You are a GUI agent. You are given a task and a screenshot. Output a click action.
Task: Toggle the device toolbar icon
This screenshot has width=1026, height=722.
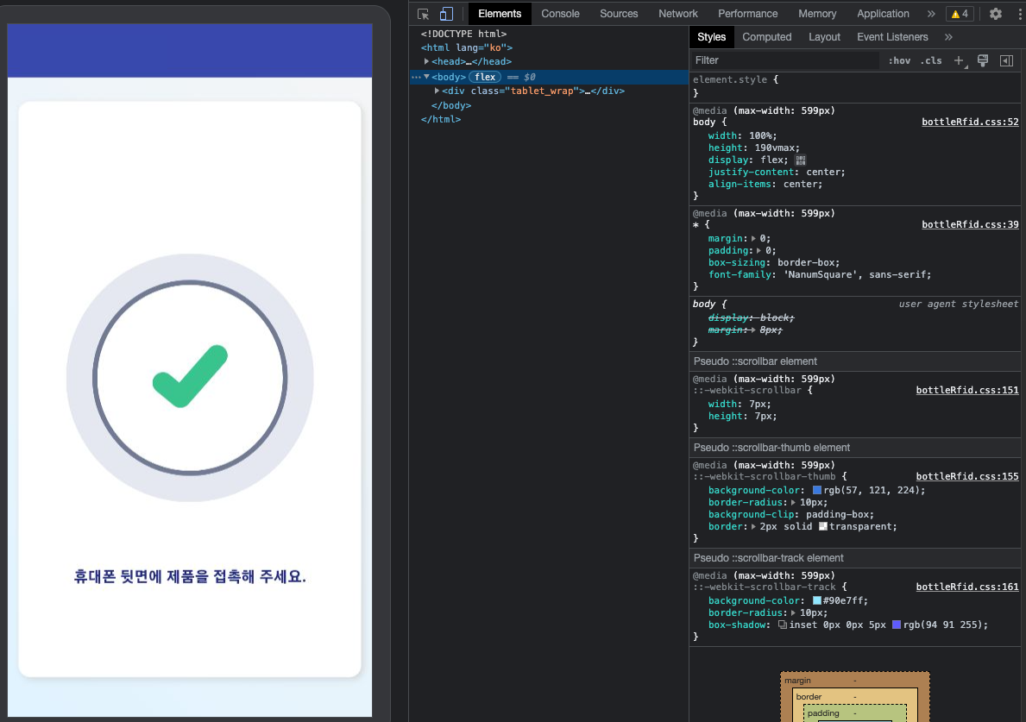pyautogui.click(x=446, y=14)
